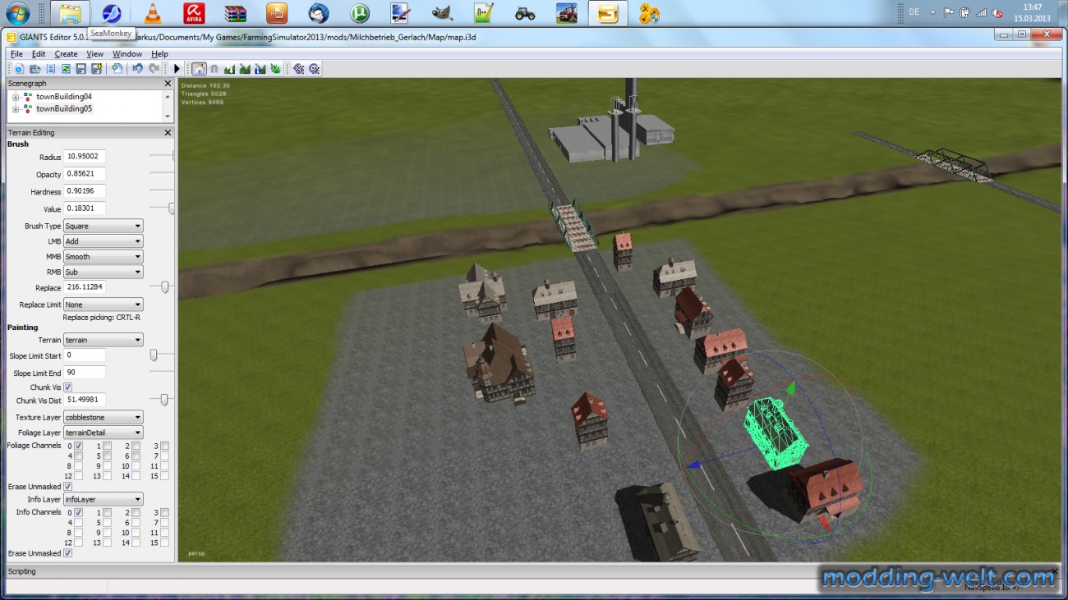Close the Terrain Editing panel
Viewport: 1068px width, 600px height.
168,133
